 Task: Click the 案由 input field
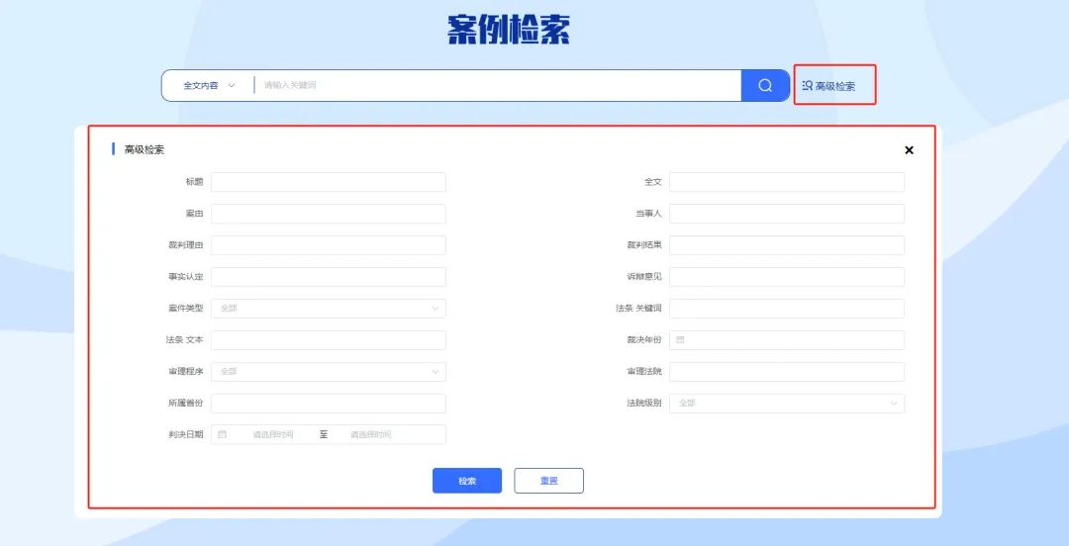[x=329, y=214]
